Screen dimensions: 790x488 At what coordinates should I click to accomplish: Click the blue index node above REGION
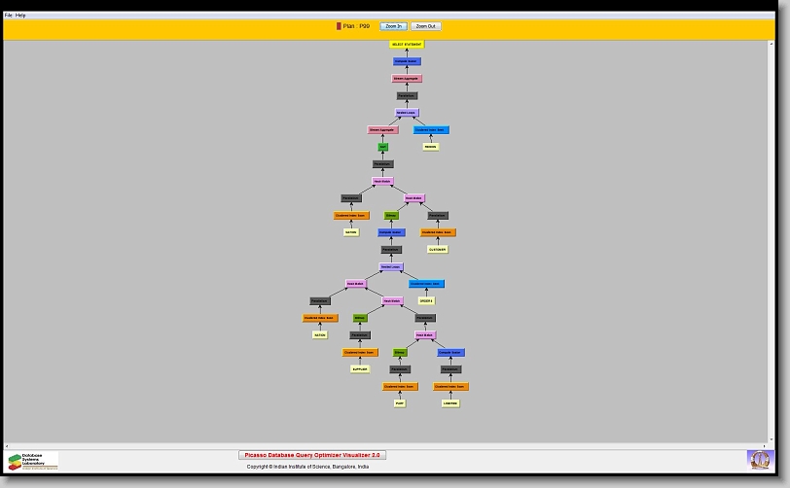click(x=431, y=129)
